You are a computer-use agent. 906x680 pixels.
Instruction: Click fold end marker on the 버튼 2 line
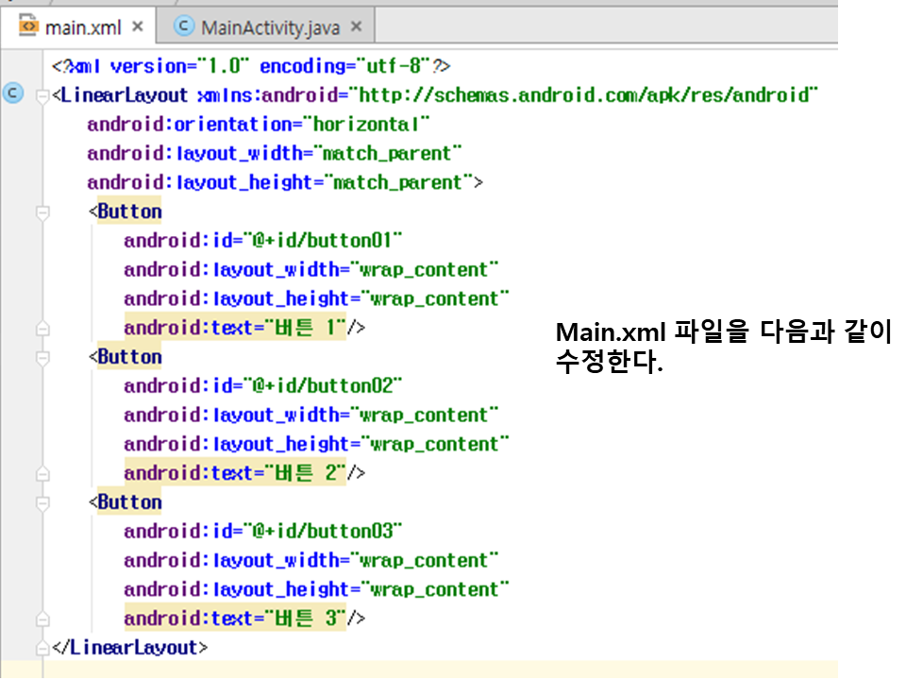[x=42, y=474]
